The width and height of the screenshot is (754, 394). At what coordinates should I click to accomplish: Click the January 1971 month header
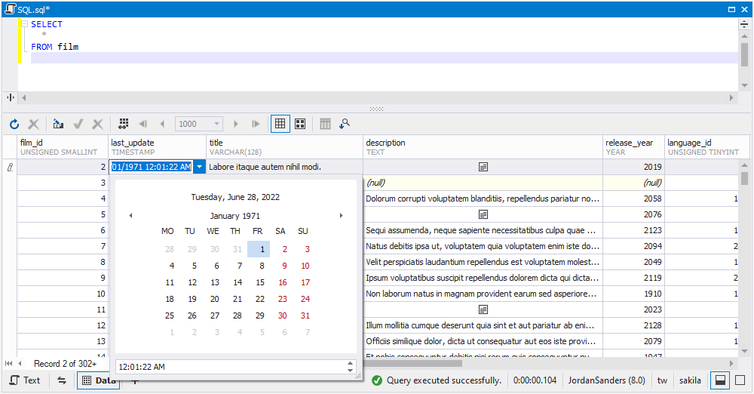coord(234,216)
